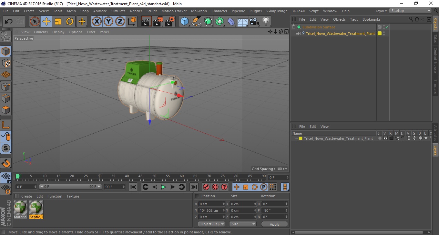Toggle solo on layer Tricel_Novo_Wastewater_Treatment_Plant

click(380, 138)
